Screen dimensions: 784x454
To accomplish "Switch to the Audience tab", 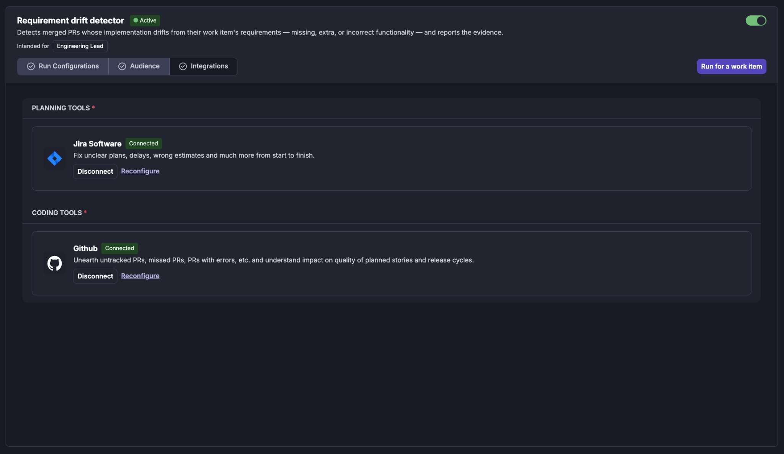I will pos(139,66).
